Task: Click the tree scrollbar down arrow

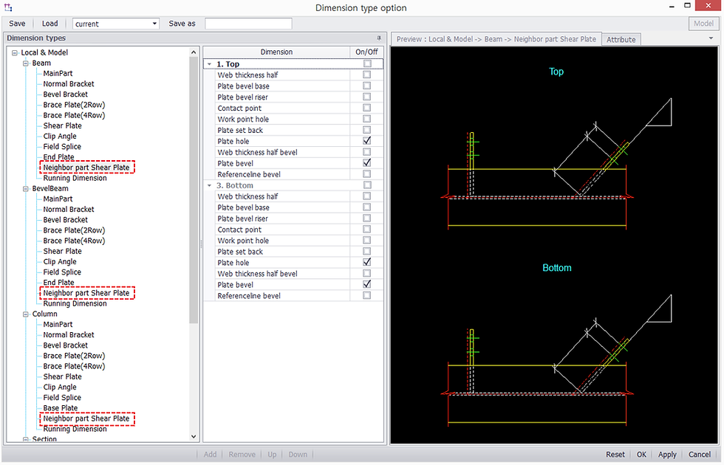Action: 194,436
